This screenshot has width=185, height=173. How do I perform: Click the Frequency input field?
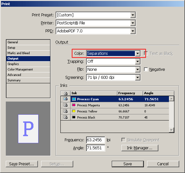(96, 140)
